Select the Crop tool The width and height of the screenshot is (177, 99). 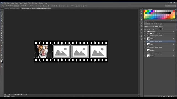(x=2, y=21)
